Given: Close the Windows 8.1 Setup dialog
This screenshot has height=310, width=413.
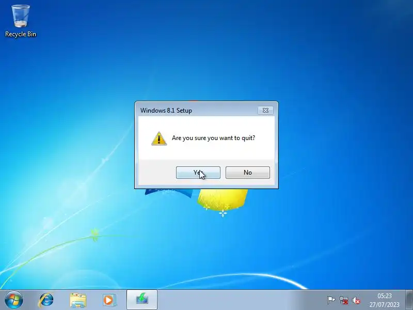Looking at the screenshot, I should (265, 111).
